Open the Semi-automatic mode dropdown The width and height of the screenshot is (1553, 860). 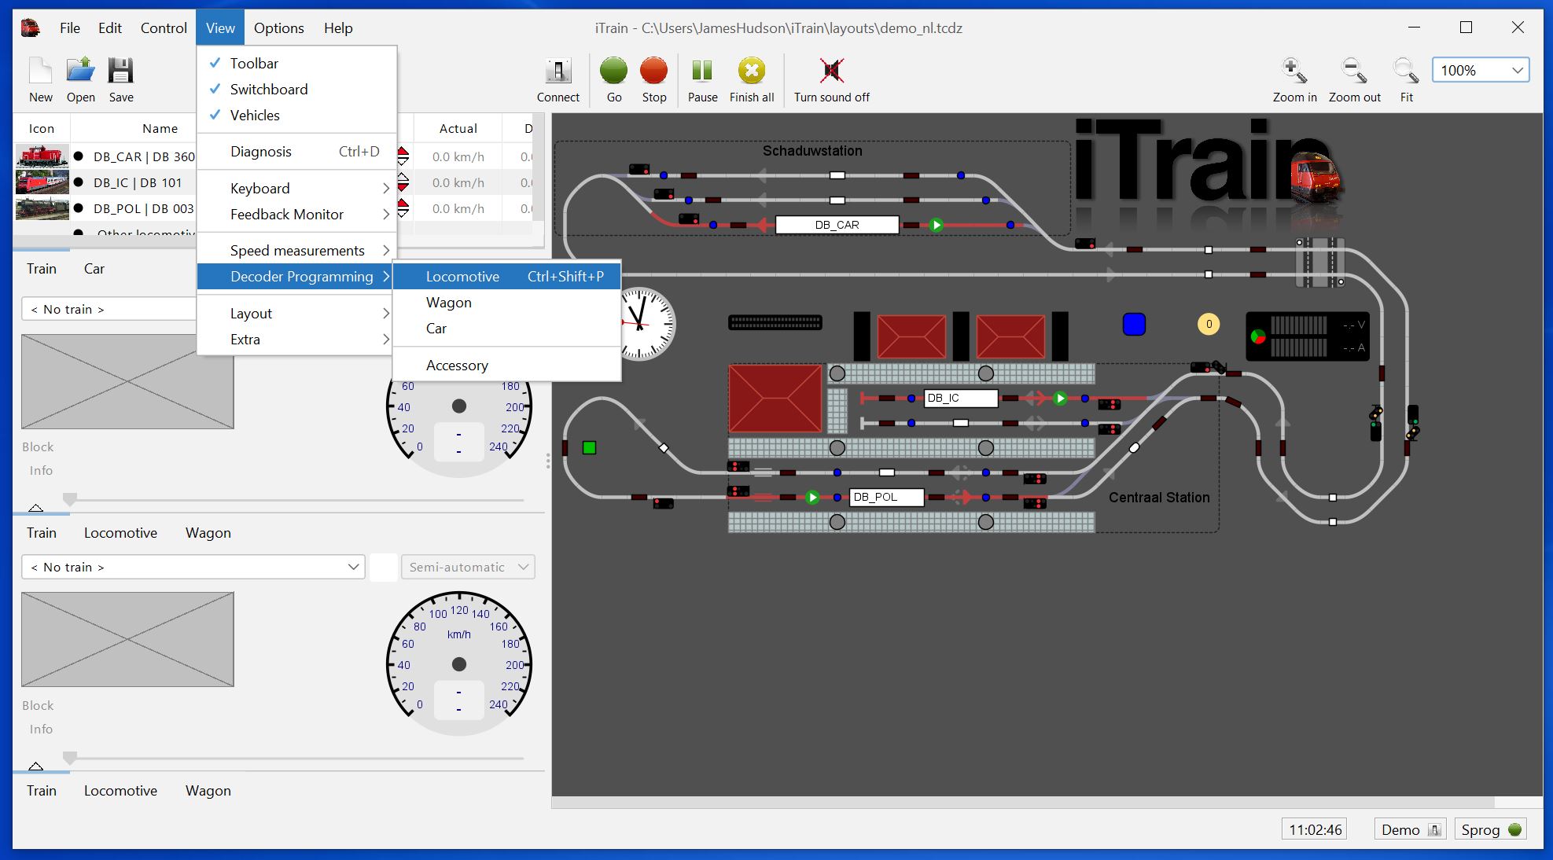point(467,566)
